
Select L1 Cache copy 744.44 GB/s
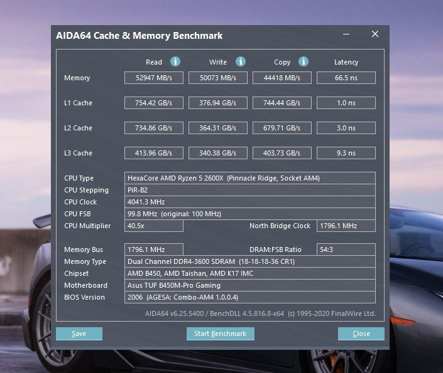(x=282, y=103)
